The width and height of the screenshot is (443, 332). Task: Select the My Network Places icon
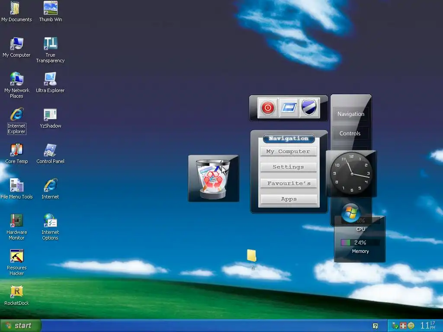coord(17,86)
